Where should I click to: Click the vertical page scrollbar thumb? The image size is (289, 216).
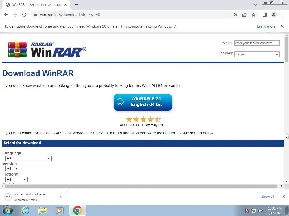click(287, 49)
